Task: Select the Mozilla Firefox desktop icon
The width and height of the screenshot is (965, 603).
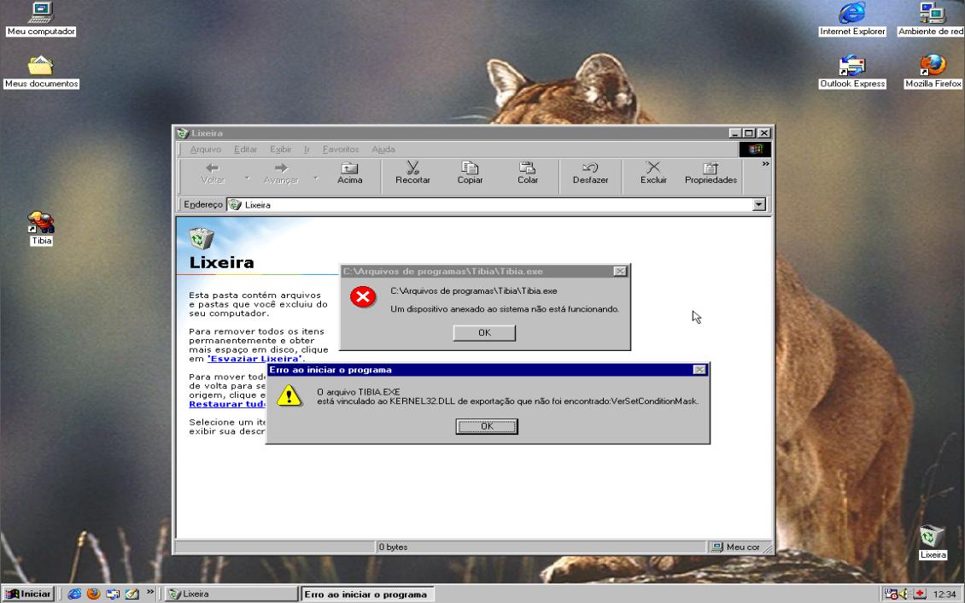Action: tap(933, 67)
